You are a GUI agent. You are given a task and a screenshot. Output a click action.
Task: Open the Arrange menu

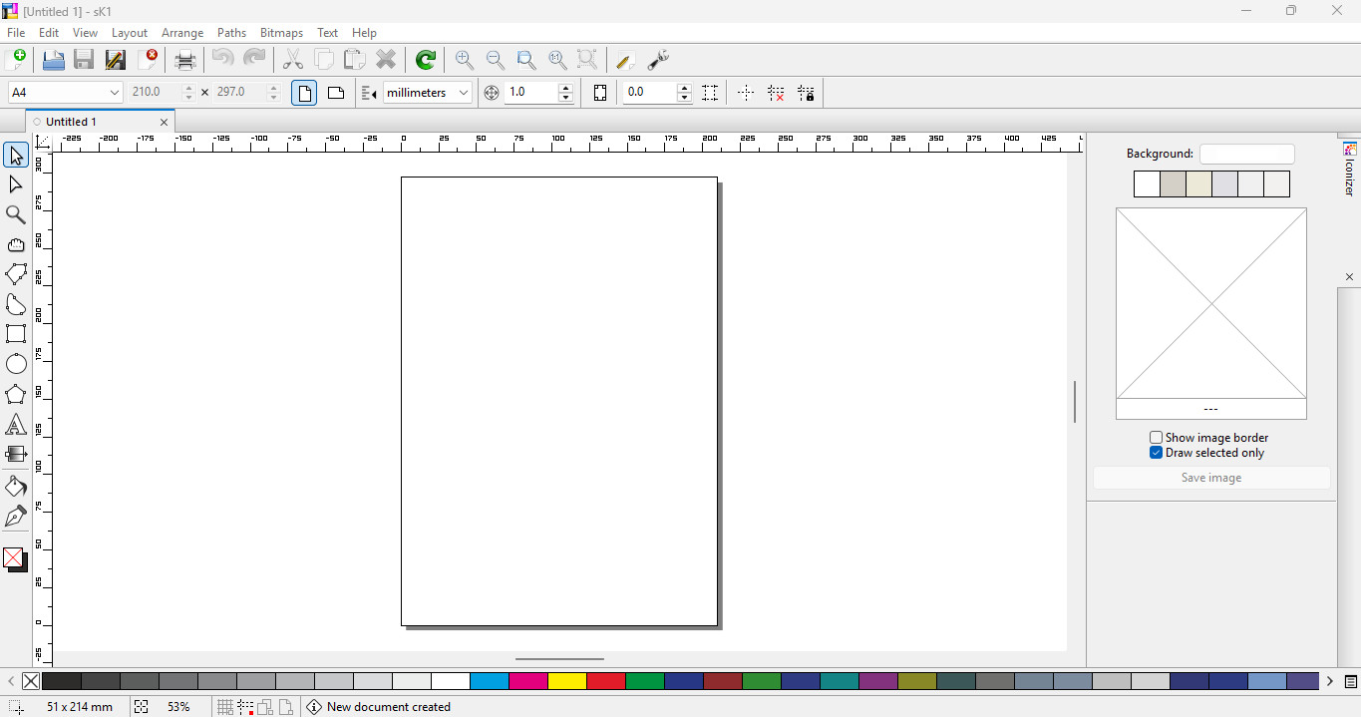[x=182, y=33]
